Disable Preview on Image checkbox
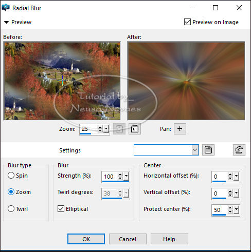Screen dimensions: 251x252 pyautogui.click(x=187, y=22)
